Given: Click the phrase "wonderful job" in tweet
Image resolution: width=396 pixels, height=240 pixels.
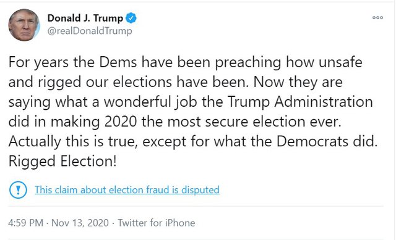Looking at the screenshot, I should pos(150,102).
